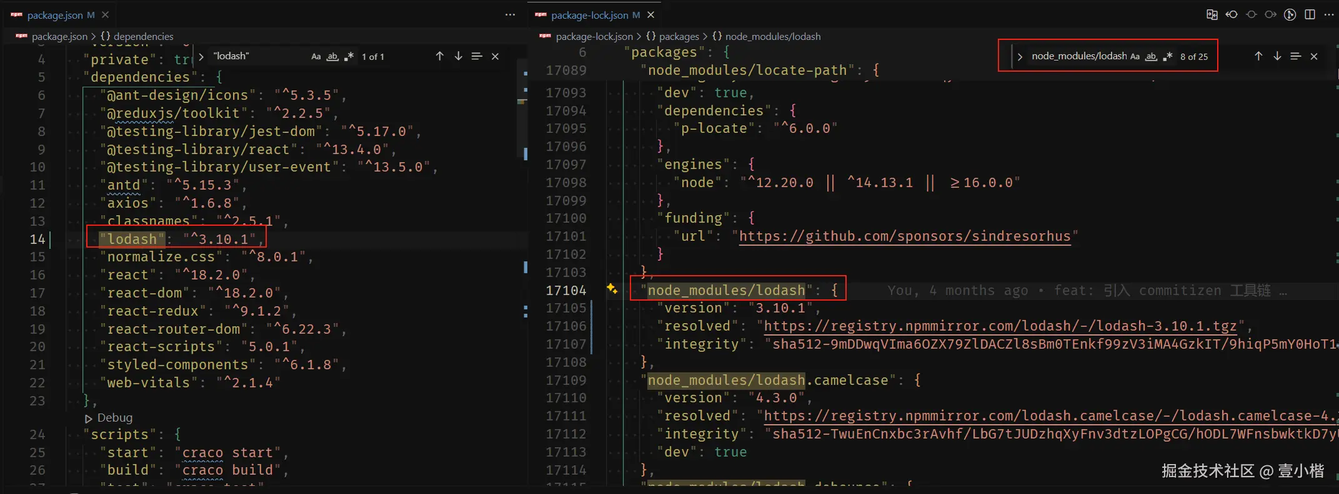1339x494 pixels.
Task: Click the "lodash" find input field
Action: [259, 57]
